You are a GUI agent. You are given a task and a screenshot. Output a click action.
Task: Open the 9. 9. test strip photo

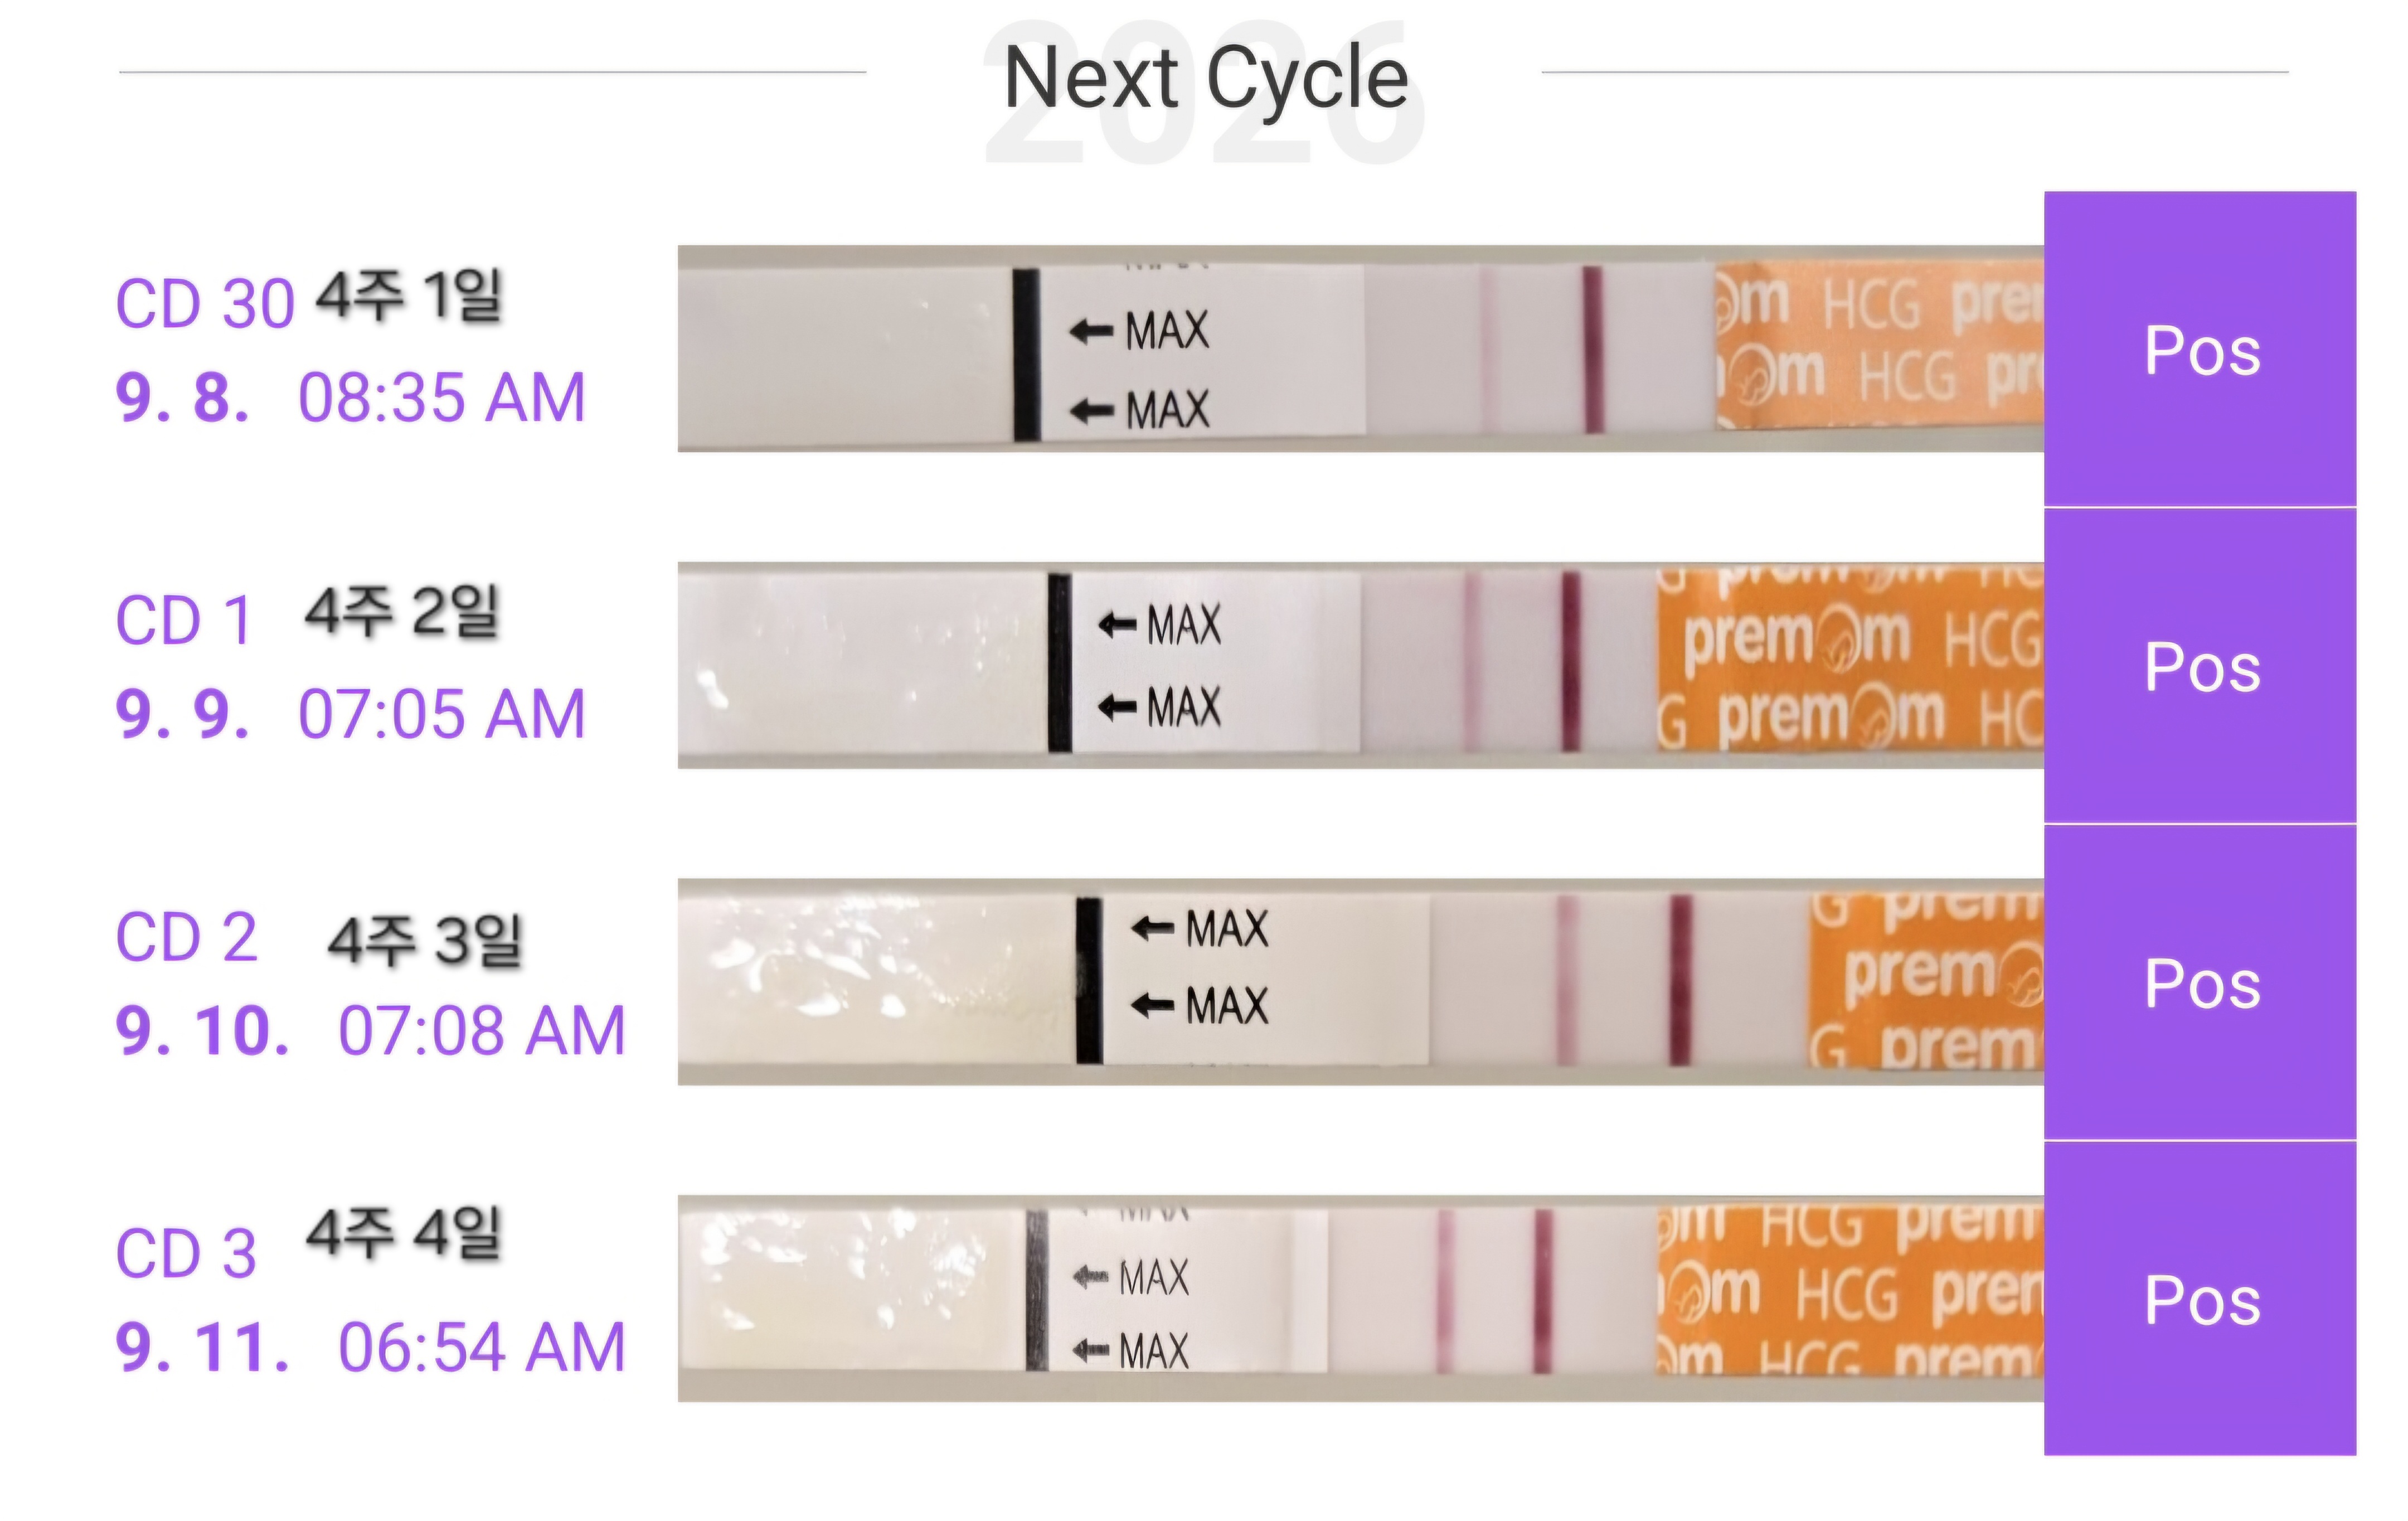1360,665
